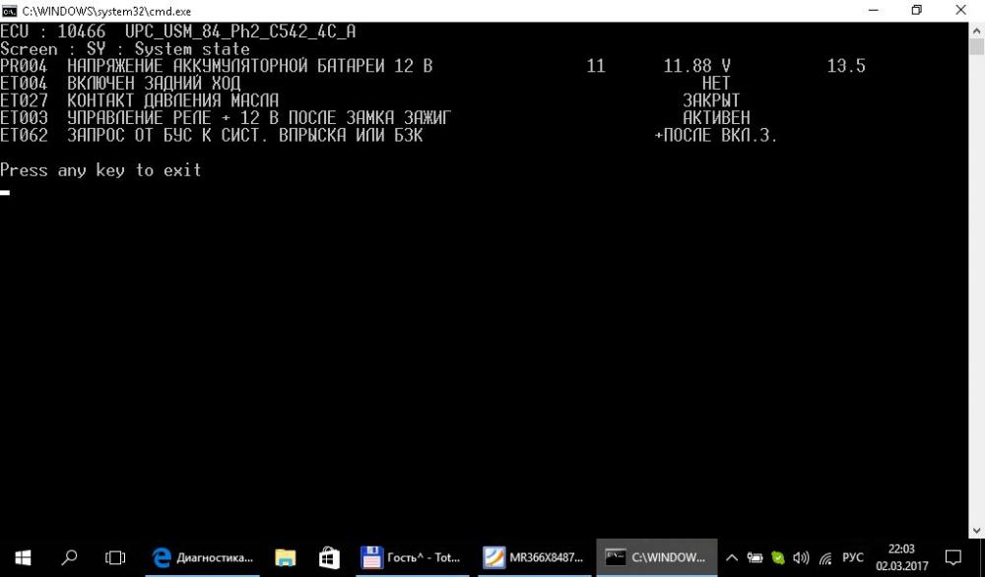Image resolution: width=985 pixels, height=577 pixels.
Task: Click the ET062 request row code
Action: pos(24,135)
